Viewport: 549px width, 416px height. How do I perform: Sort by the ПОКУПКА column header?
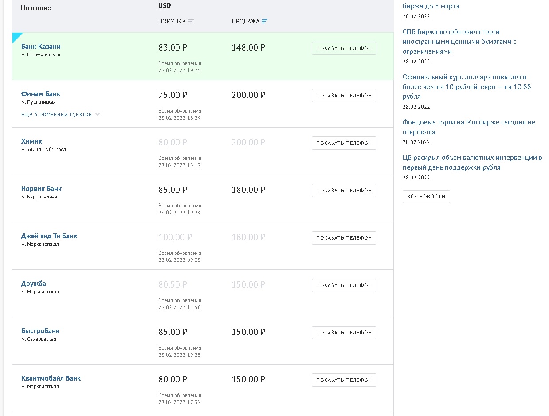point(172,21)
